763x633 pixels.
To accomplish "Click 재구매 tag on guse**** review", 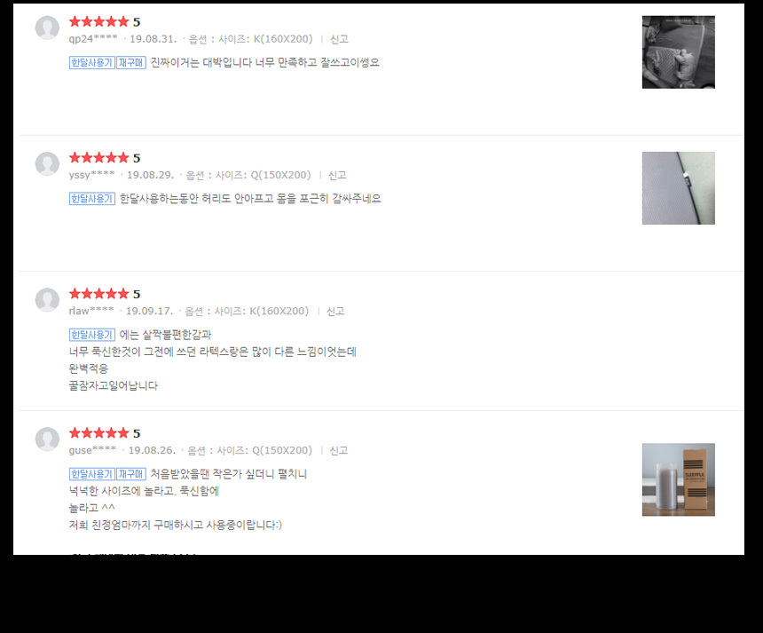I will (131, 474).
